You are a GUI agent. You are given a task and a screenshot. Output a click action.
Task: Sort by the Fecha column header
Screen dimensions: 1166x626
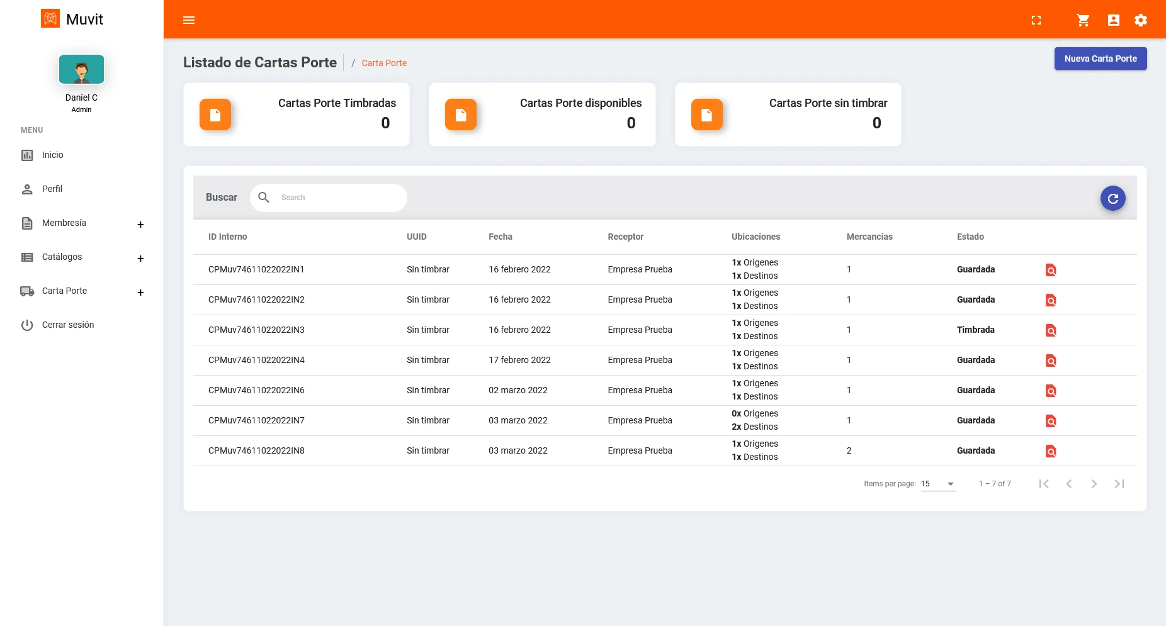[x=501, y=237]
